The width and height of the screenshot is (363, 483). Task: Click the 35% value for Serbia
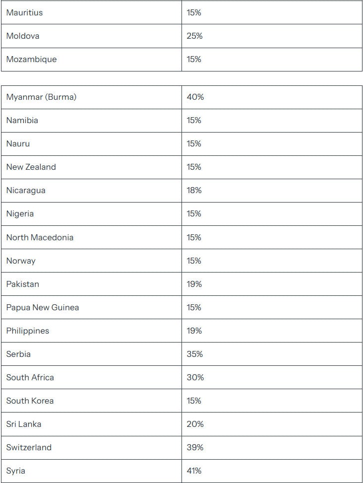tap(194, 354)
